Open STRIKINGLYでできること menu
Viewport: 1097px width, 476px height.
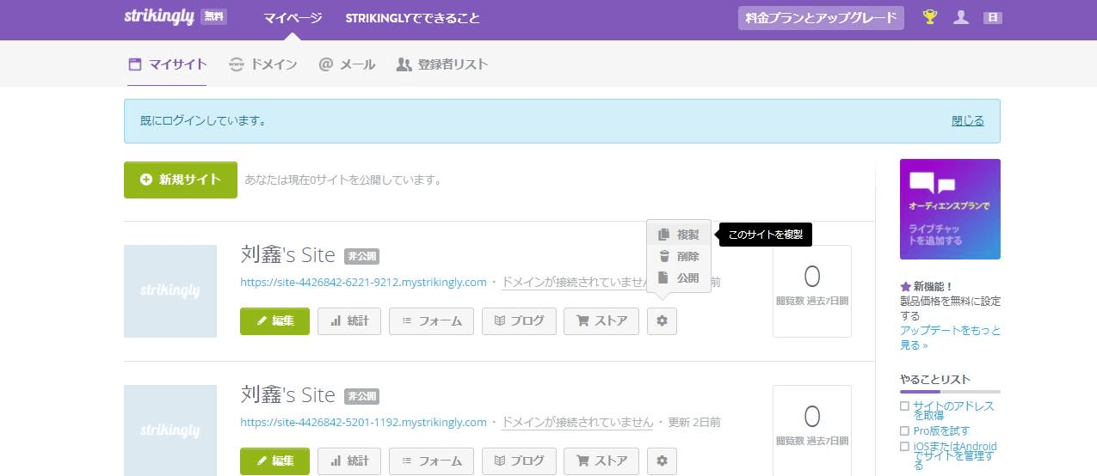[x=412, y=17]
